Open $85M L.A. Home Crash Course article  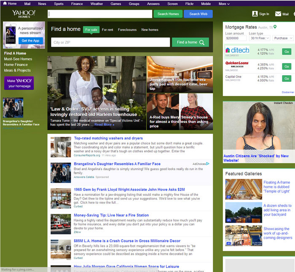127,241
